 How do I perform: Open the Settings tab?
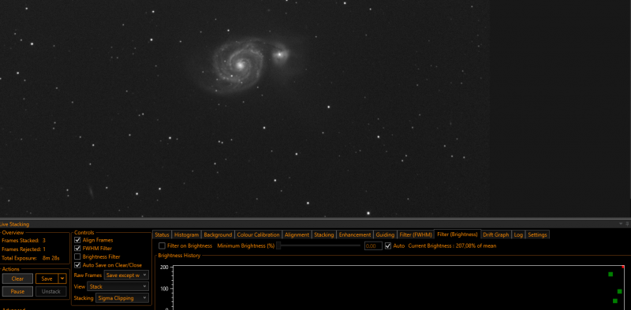537,235
